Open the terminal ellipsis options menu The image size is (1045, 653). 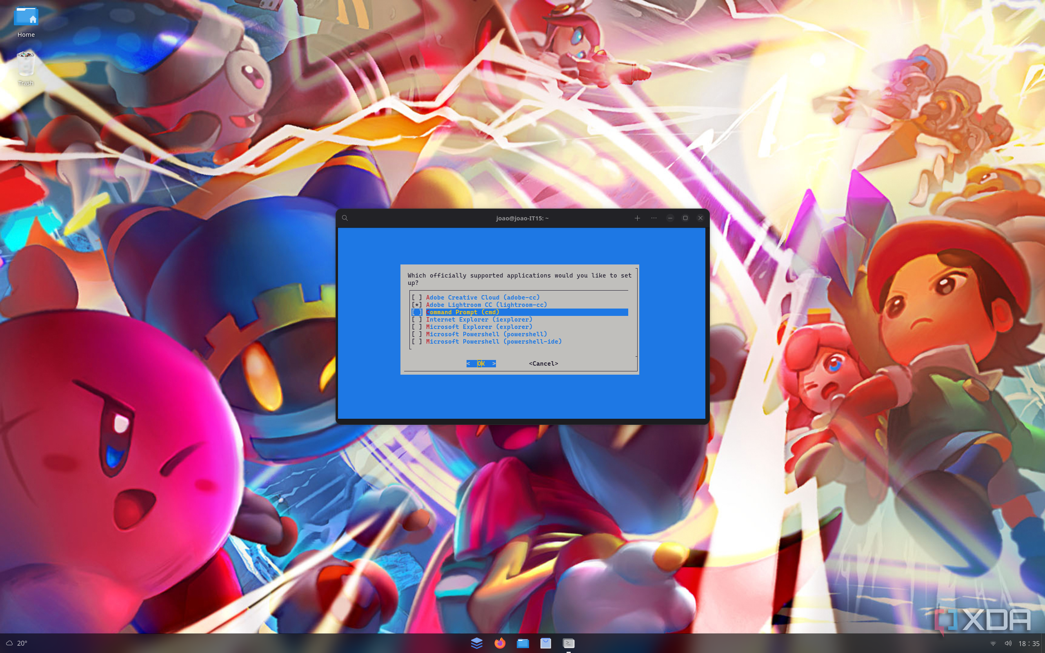(x=654, y=218)
